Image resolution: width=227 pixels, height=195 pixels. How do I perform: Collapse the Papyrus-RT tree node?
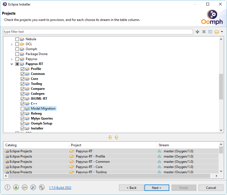pyautogui.click(x=12, y=64)
